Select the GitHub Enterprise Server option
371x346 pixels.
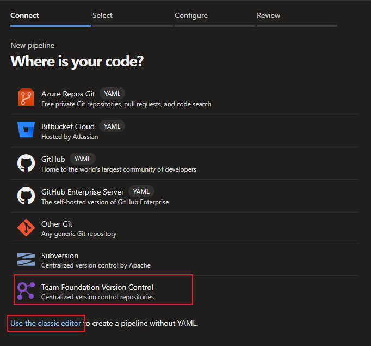point(184,196)
